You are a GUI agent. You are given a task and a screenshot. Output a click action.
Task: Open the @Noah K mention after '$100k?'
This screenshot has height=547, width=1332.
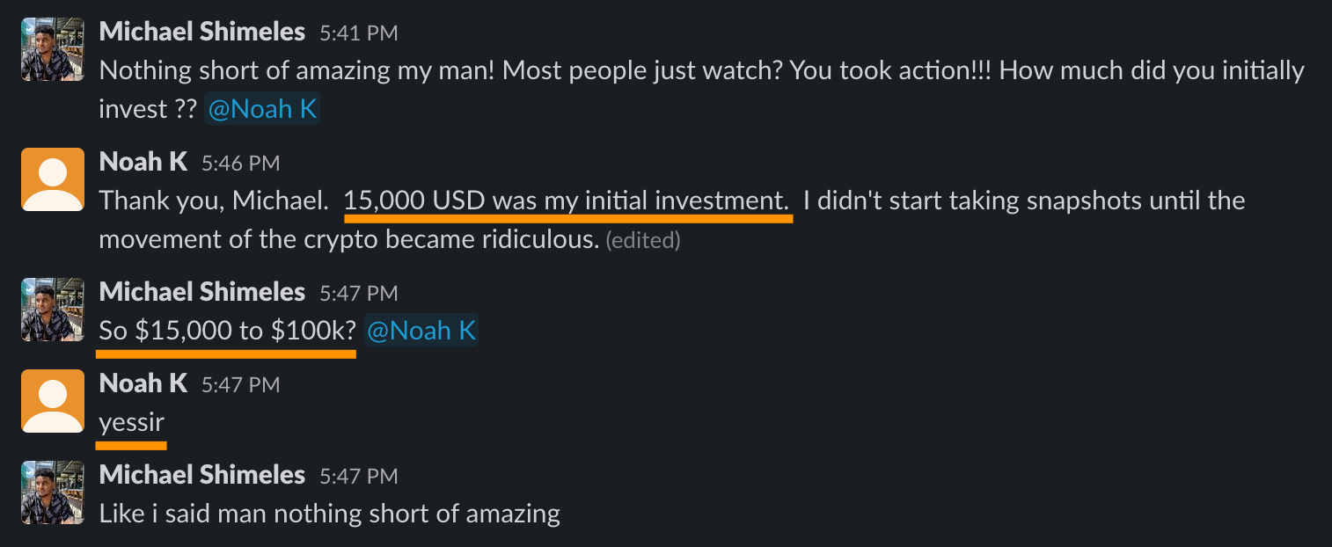tap(421, 331)
